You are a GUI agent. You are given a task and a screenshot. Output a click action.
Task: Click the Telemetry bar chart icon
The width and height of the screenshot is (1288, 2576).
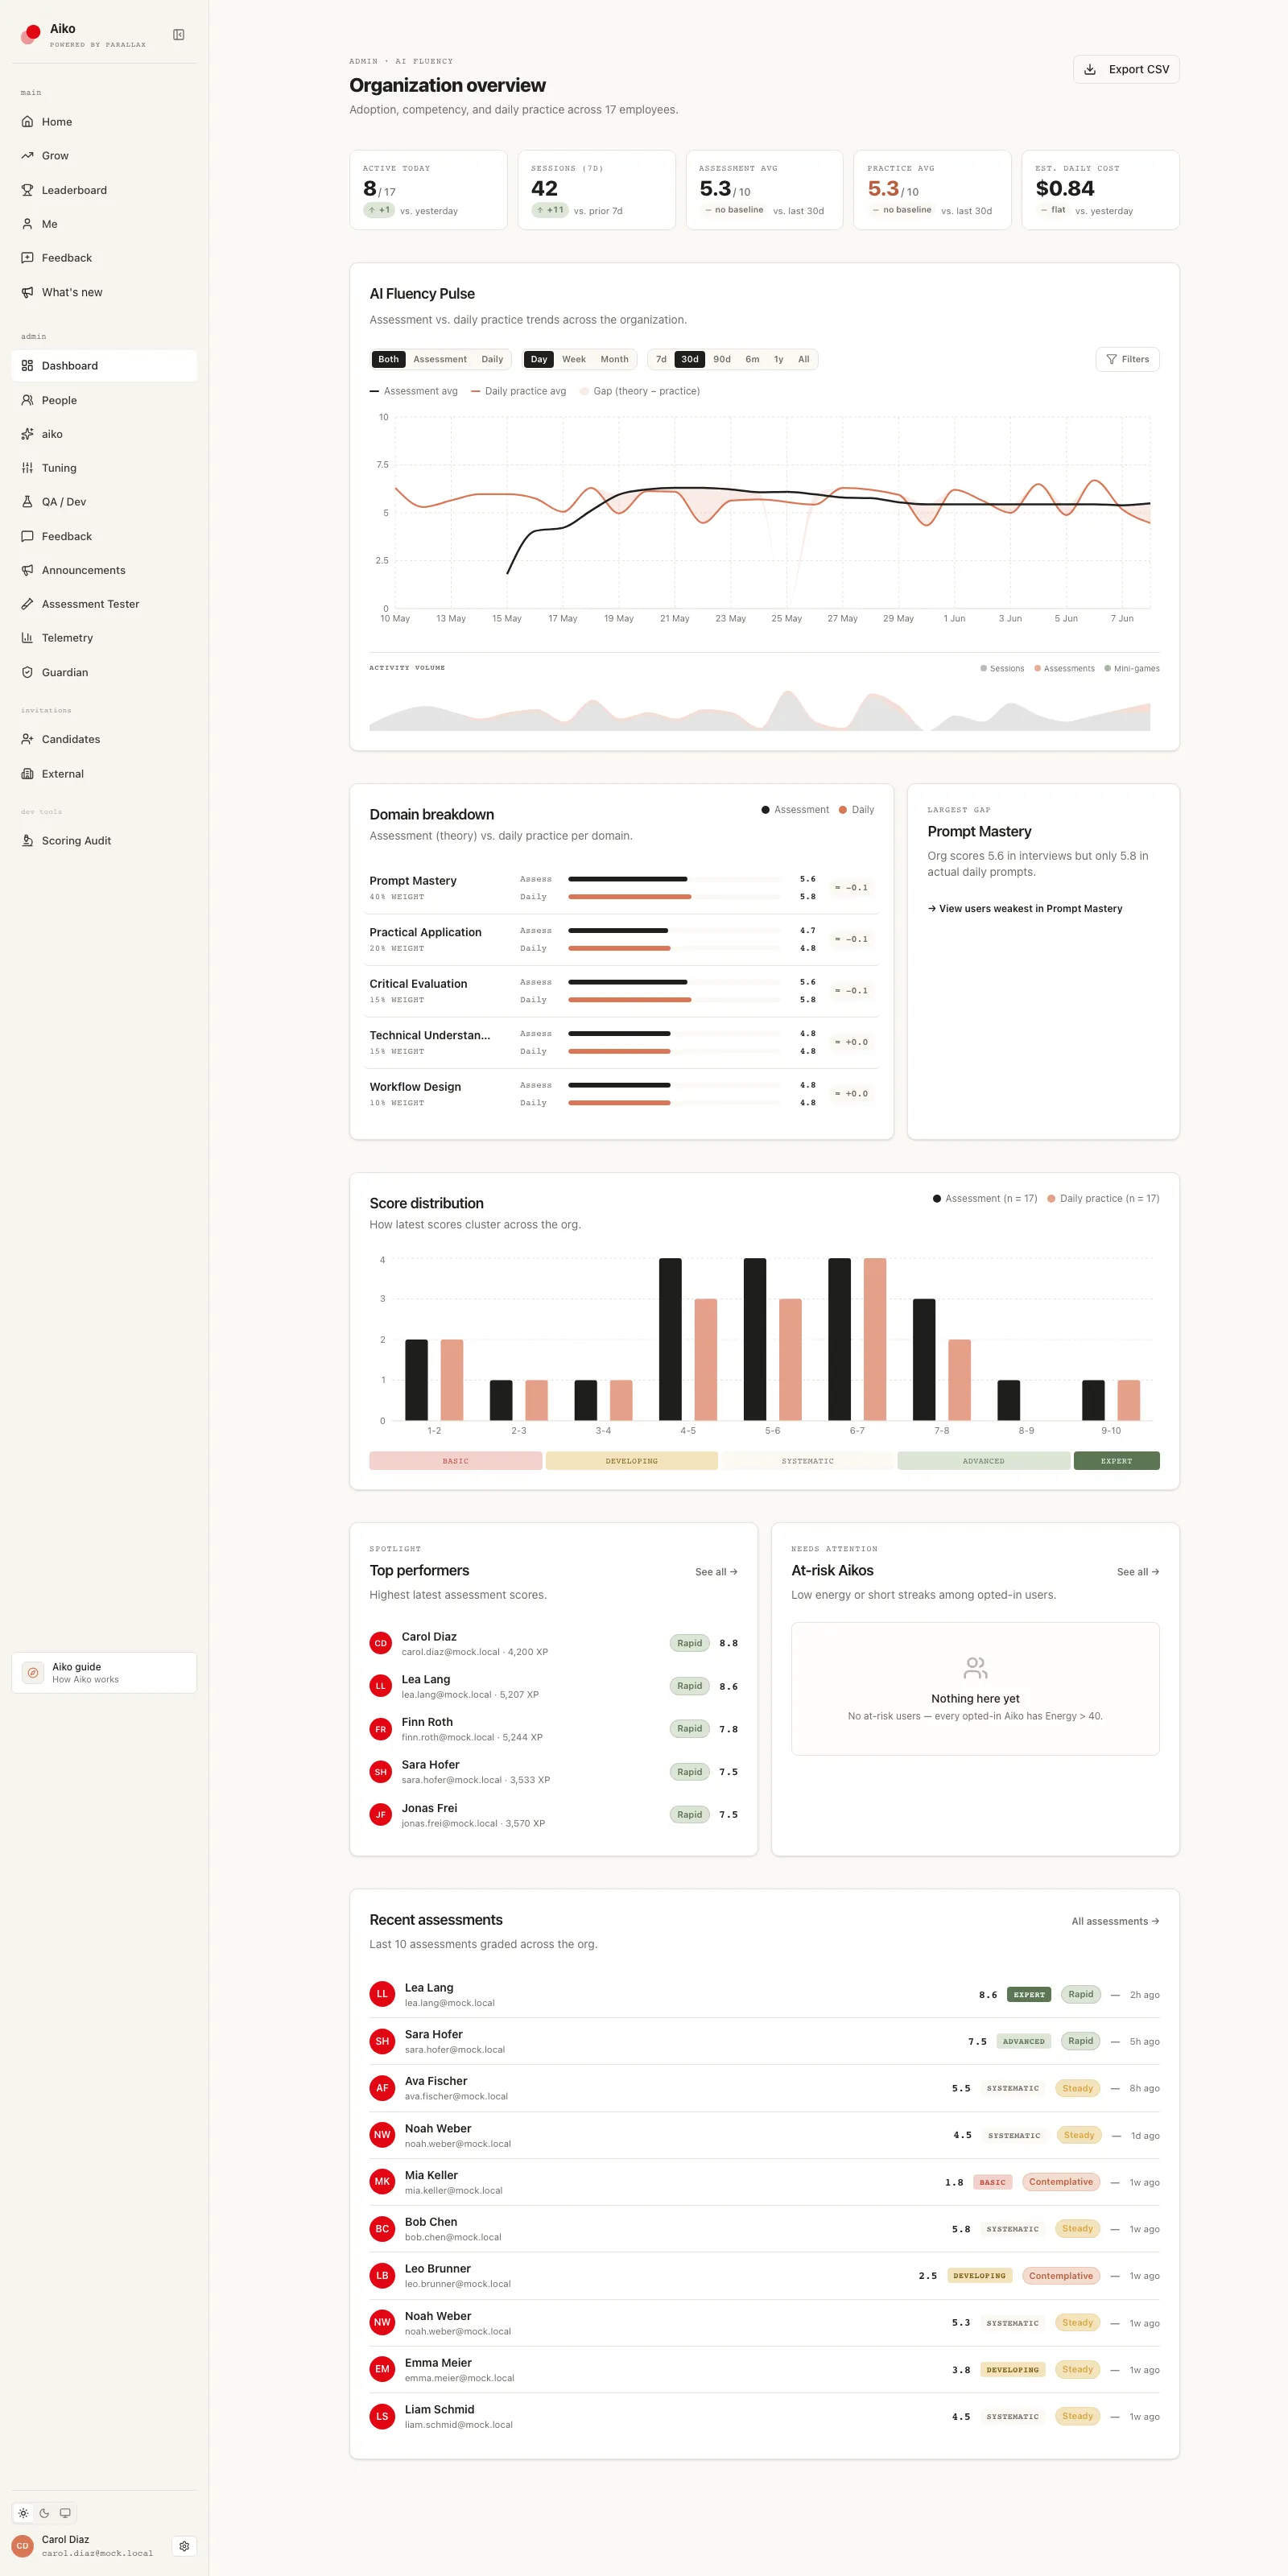[28, 638]
